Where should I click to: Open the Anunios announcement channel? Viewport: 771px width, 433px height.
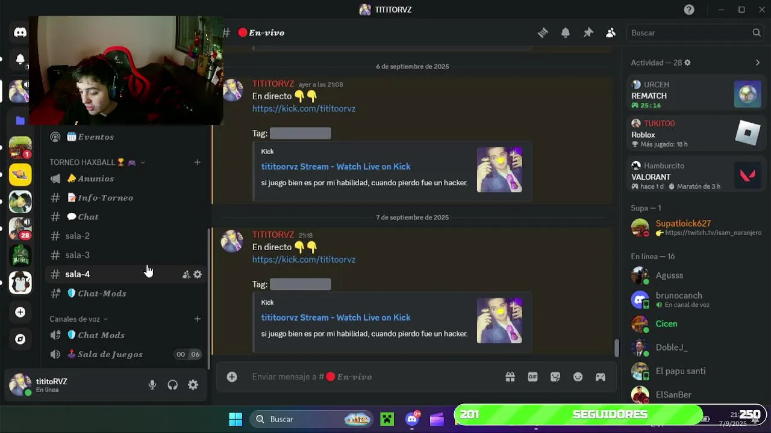(x=125, y=179)
